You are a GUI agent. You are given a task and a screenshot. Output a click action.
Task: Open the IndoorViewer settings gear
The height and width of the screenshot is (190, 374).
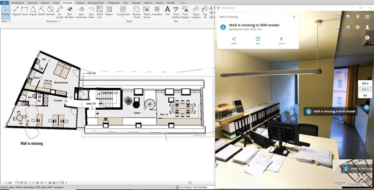click(358, 27)
